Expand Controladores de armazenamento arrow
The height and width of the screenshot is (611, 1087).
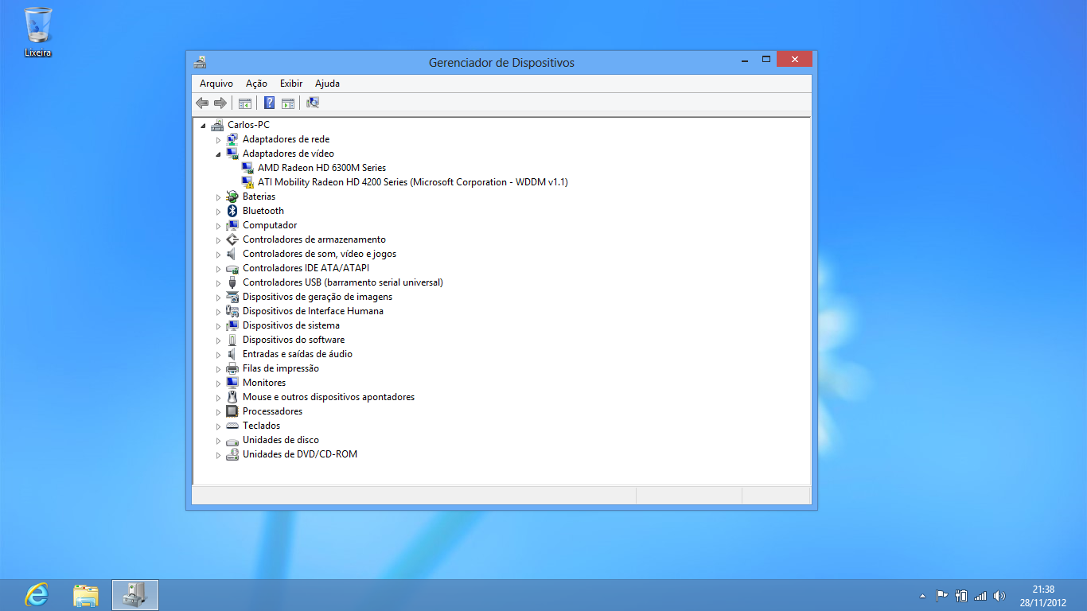[x=218, y=240]
